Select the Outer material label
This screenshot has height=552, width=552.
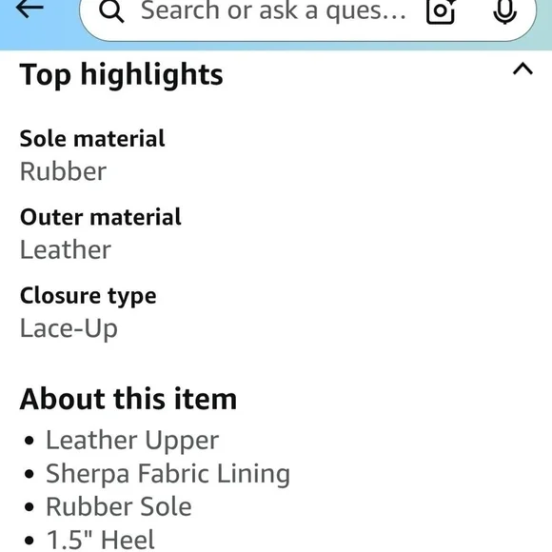pos(101,217)
